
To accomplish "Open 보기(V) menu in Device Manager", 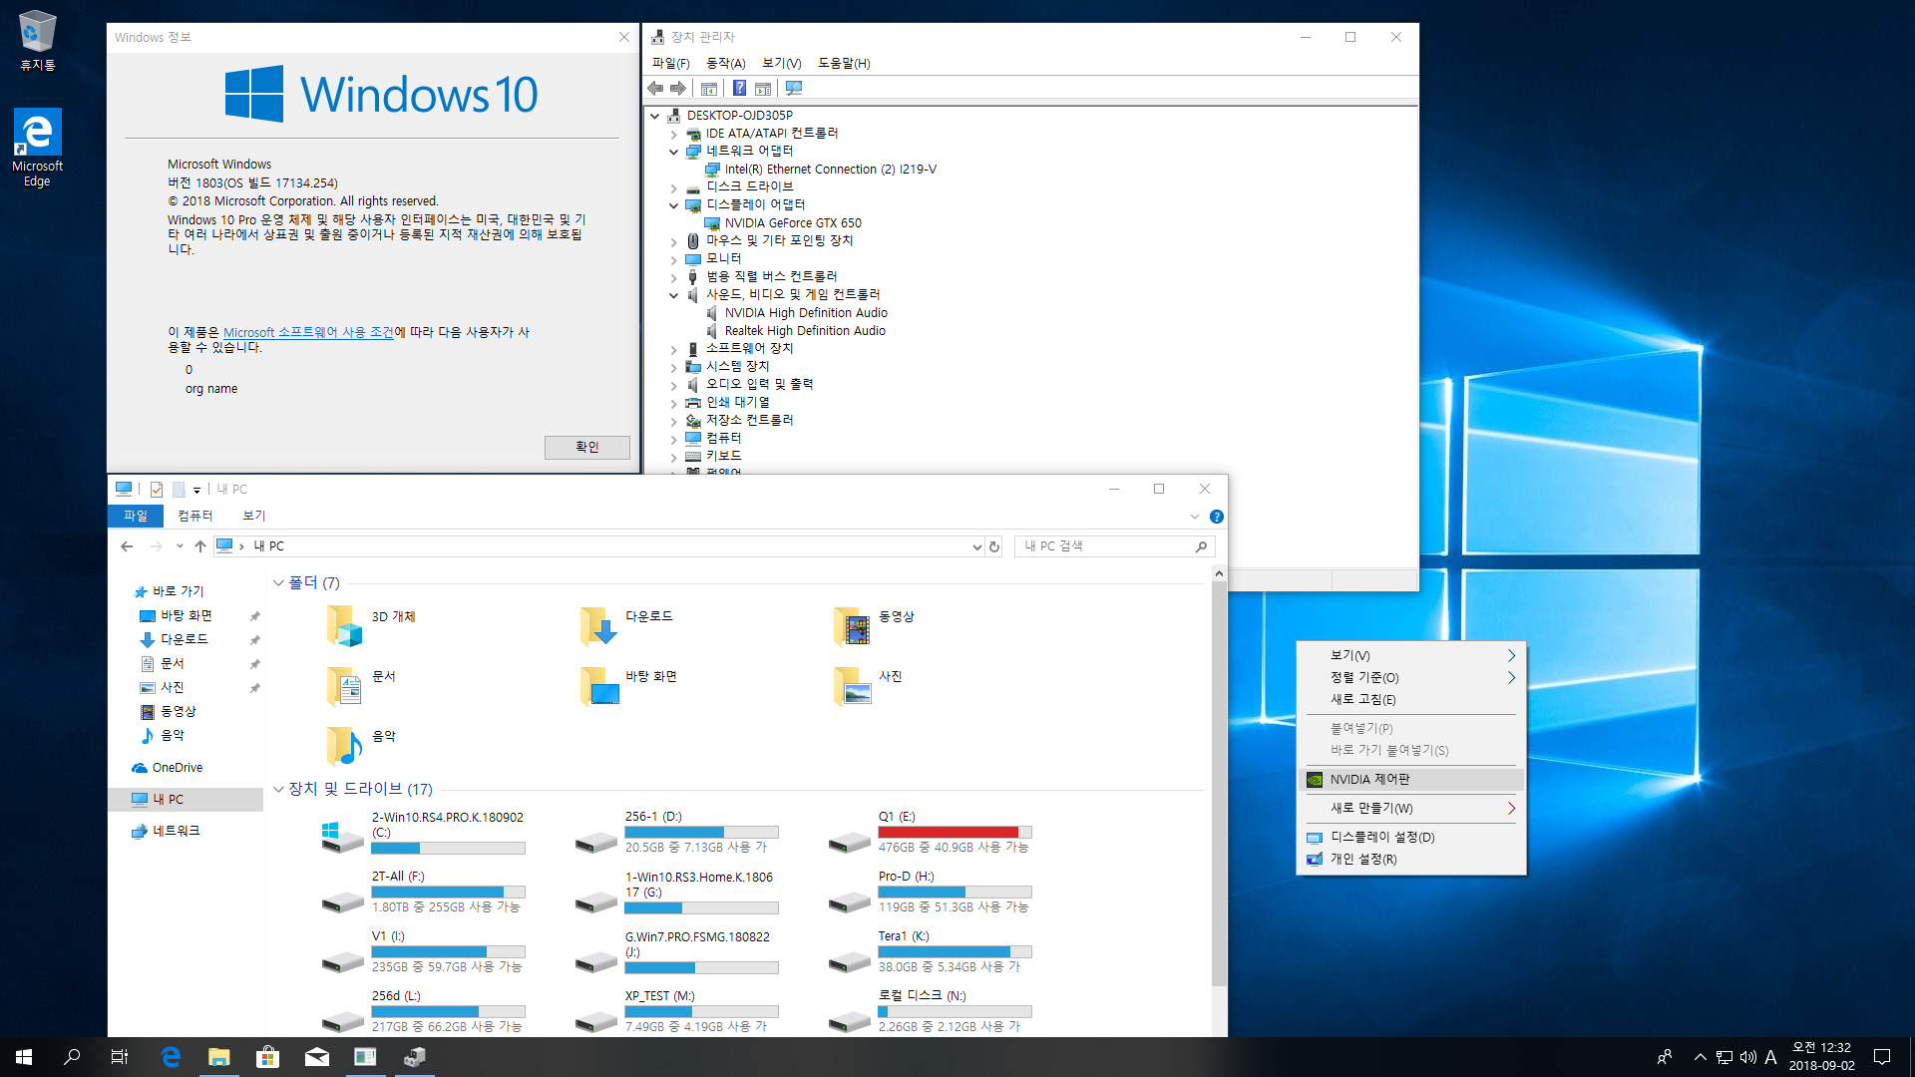I will 781,63.
